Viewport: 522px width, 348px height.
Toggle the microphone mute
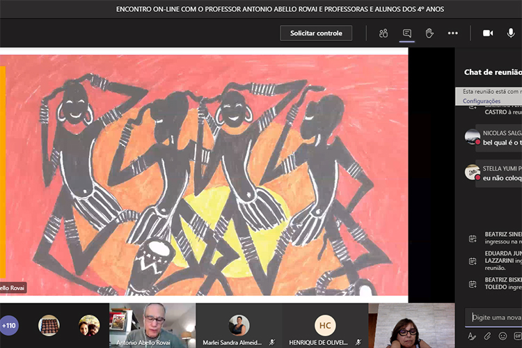pyautogui.click(x=511, y=33)
